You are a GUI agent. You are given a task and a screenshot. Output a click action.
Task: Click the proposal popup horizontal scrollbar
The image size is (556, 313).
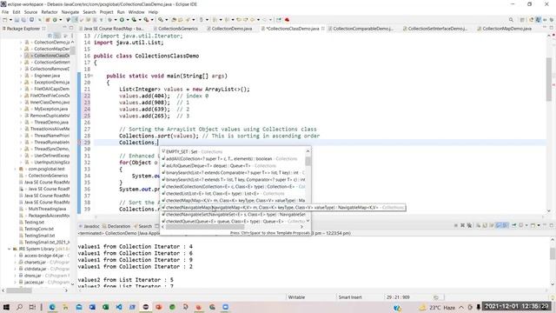(205, 227)
